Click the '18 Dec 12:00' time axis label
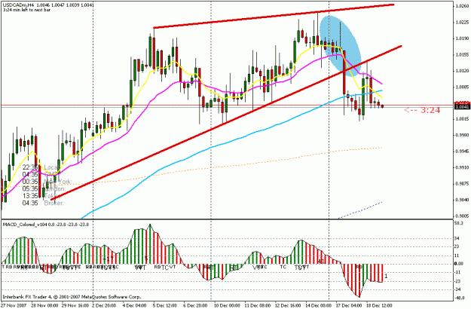 379,305
